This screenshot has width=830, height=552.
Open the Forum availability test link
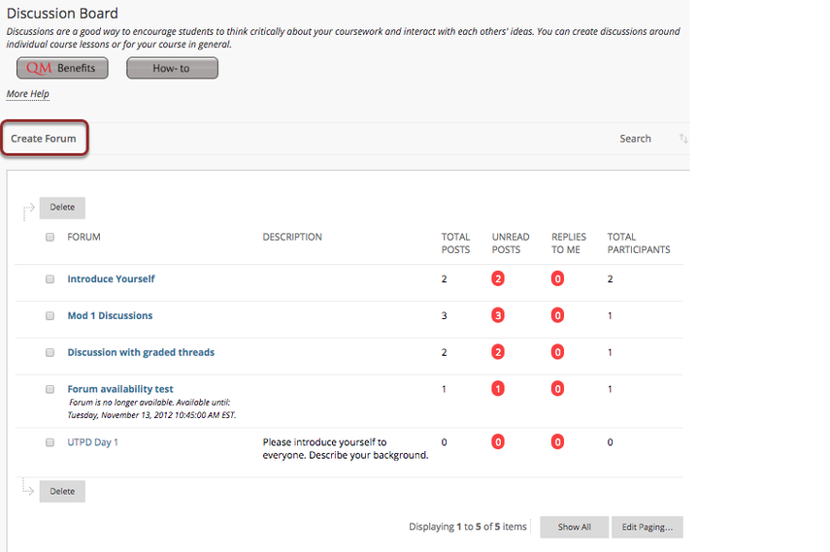pos(120,389)
